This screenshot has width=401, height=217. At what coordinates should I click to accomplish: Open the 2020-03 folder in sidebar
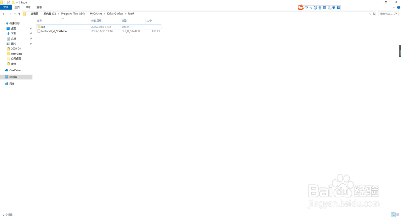coord(16,49)
